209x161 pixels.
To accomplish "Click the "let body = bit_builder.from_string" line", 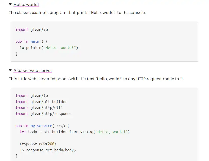I will tap(75, 132).
